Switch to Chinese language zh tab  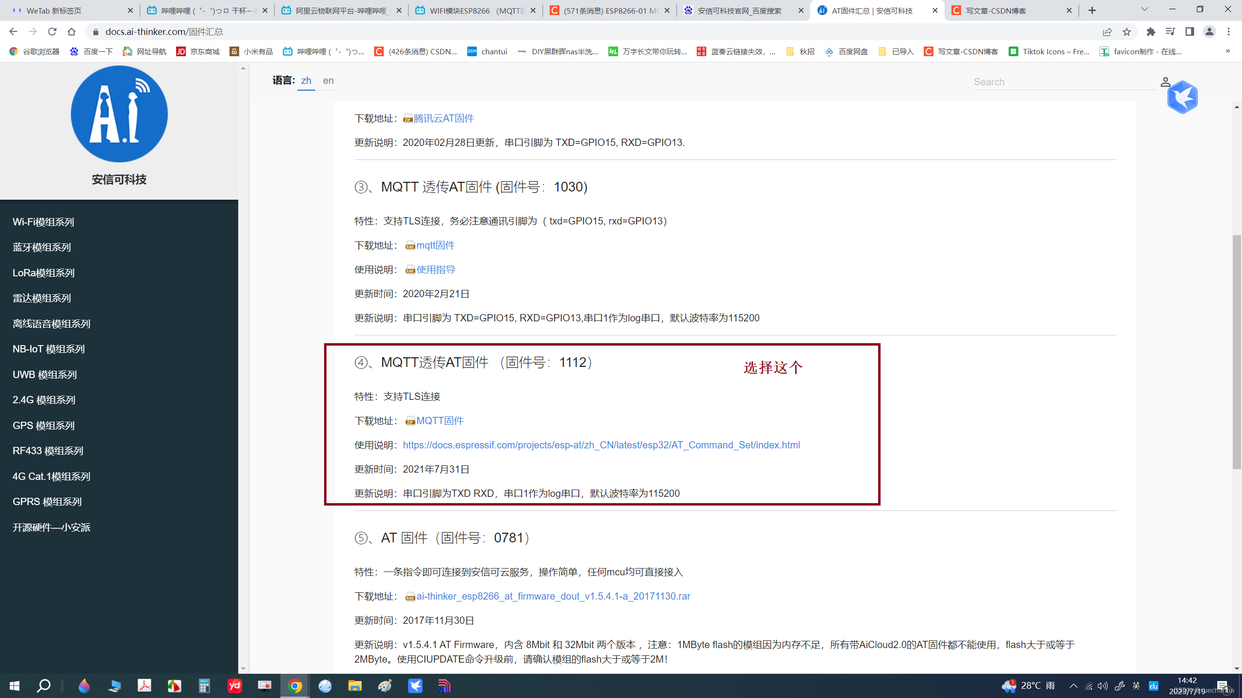click(x=306, y=80)
